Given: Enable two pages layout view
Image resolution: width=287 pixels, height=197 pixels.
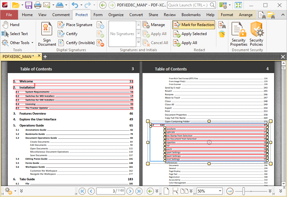Looking at the screenshot, I should click(184, 191).
